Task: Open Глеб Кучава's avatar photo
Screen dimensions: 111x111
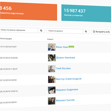Action: tap(52, 68)
